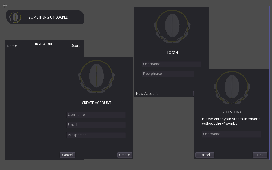Focus the Username field under CREATE ACCOUNT

tap(96, 115)
